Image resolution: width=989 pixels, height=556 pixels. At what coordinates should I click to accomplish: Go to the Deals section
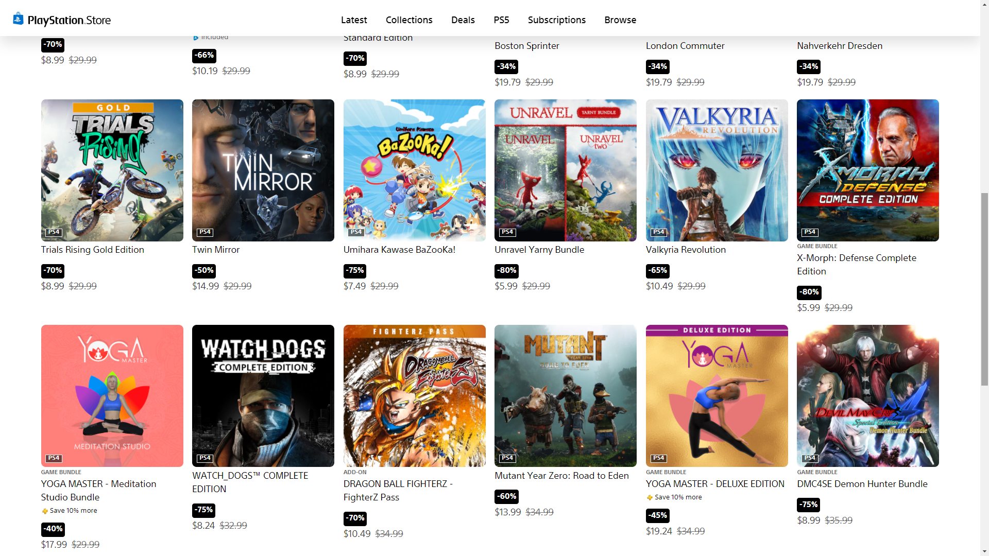[463, 20]
